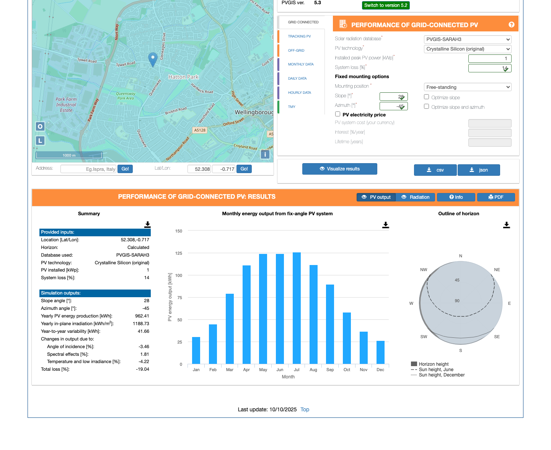
Task: Switch to the HOURLY DATA tab
Action: (x=299, y=92)
